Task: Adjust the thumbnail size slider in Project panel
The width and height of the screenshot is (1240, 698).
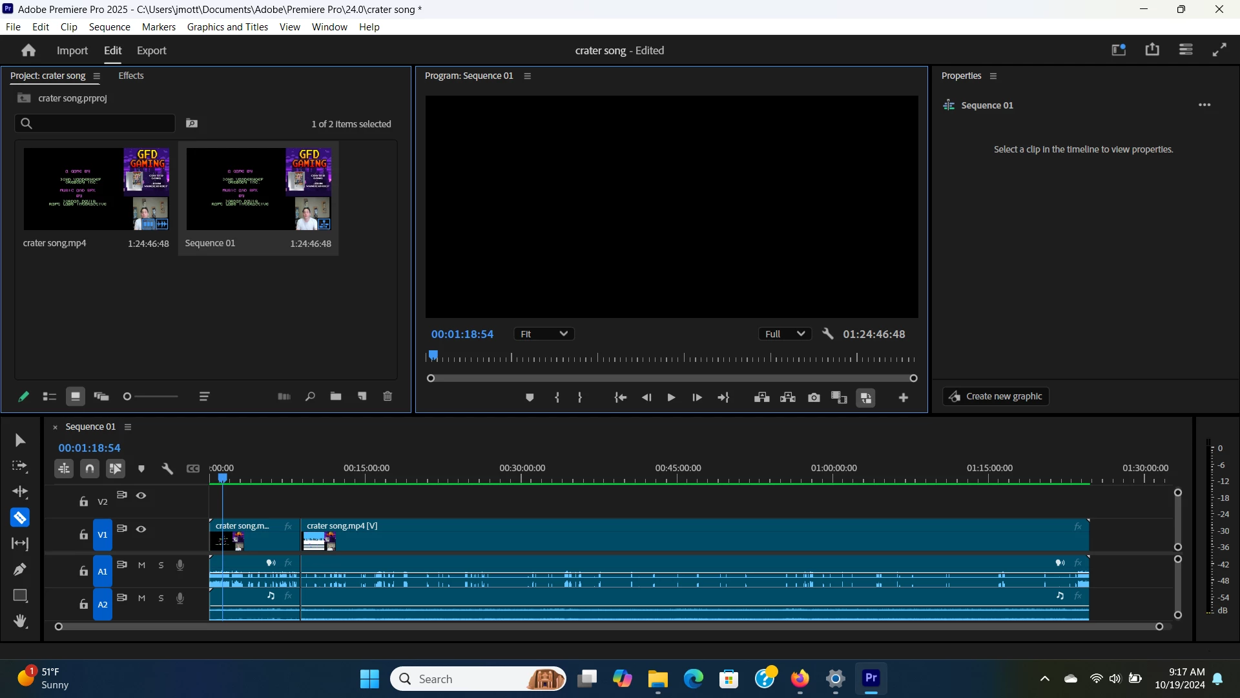Action: point(128,396)
